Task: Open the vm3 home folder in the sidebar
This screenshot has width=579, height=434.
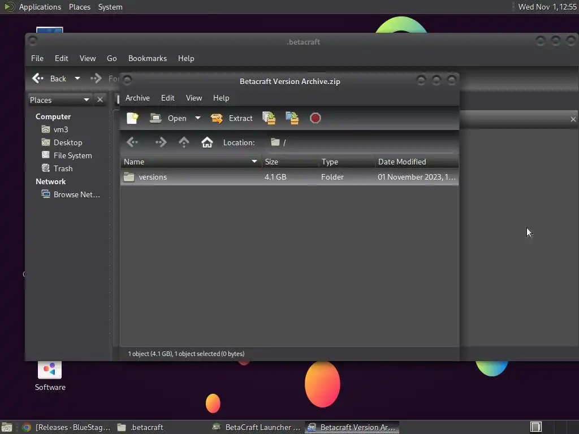Action: pos(55,129)
